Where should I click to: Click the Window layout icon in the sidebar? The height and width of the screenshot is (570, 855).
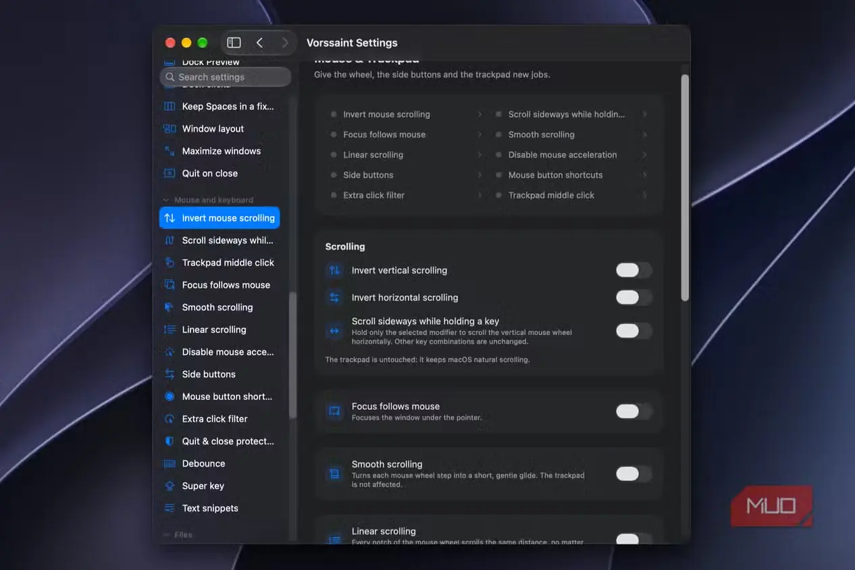(x=170, y=128)
